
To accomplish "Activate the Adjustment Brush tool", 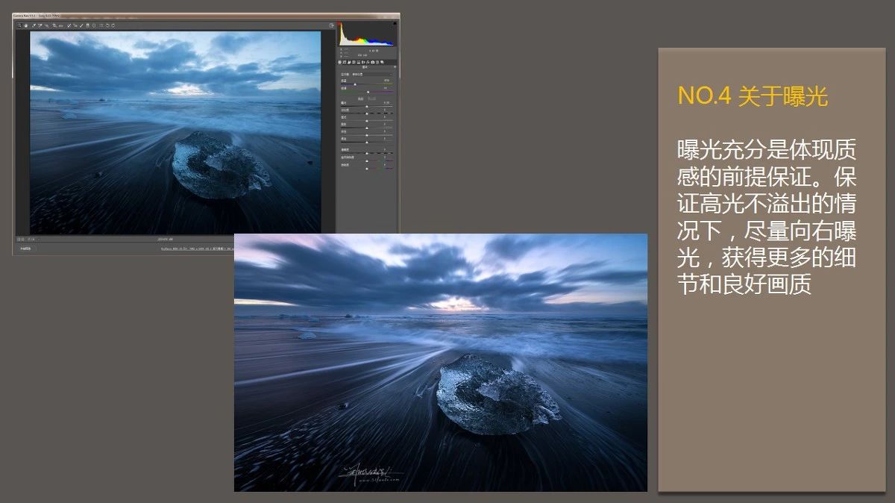I will click(x=81, y=25).
